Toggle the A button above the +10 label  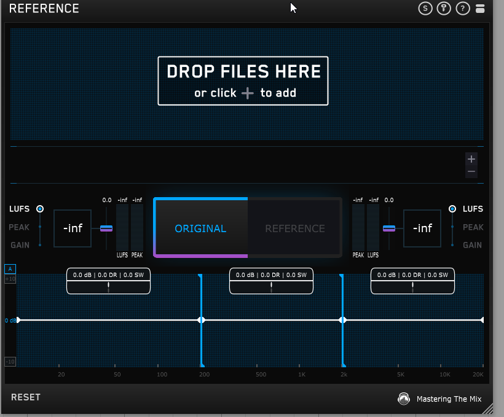click(10, 269)
